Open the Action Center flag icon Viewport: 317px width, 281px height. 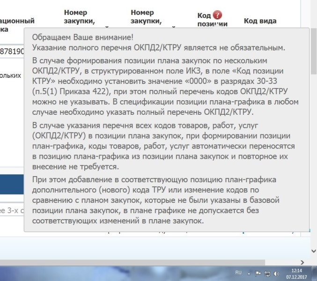(x=258, y=273)
